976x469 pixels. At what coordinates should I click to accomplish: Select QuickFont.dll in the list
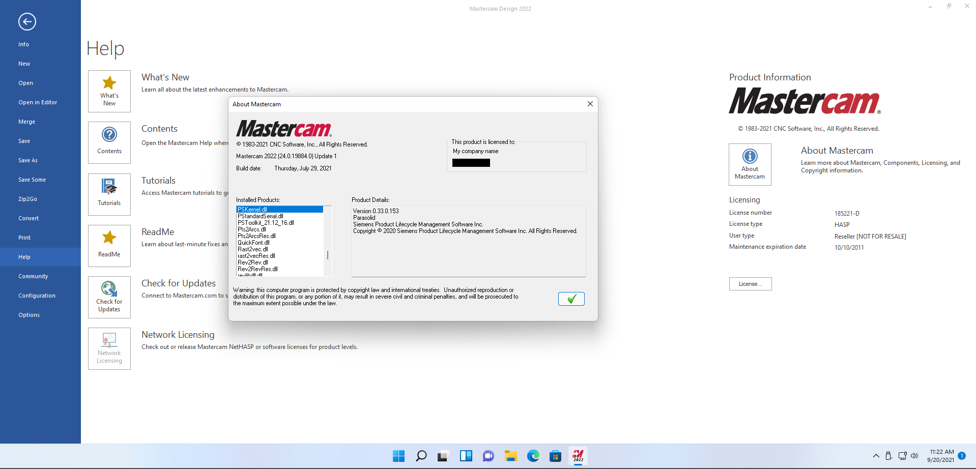pos(280,243)
